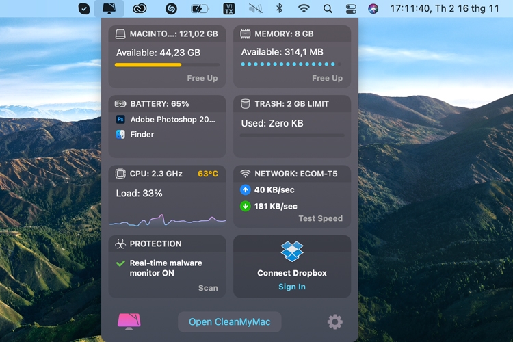Click the green malware monitor checkmark
The height and width of the screenshot is (342, 513).
(120, 263)
